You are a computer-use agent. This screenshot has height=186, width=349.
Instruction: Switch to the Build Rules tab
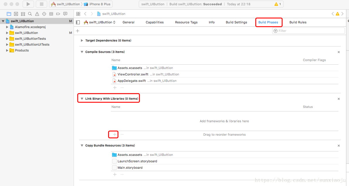298,22
